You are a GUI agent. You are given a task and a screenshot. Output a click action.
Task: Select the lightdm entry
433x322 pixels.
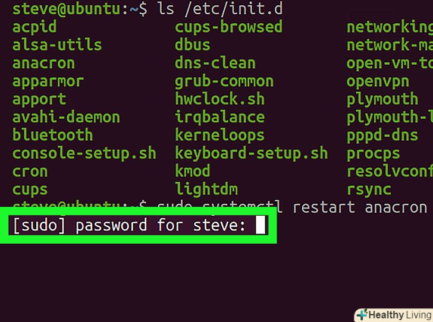(x=206, y=190)
